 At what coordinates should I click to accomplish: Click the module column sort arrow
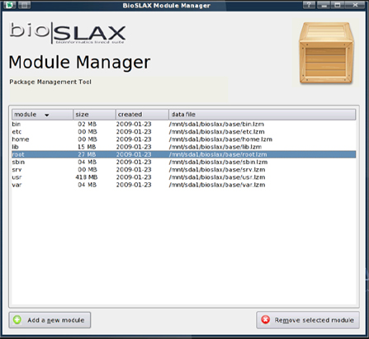47,115
